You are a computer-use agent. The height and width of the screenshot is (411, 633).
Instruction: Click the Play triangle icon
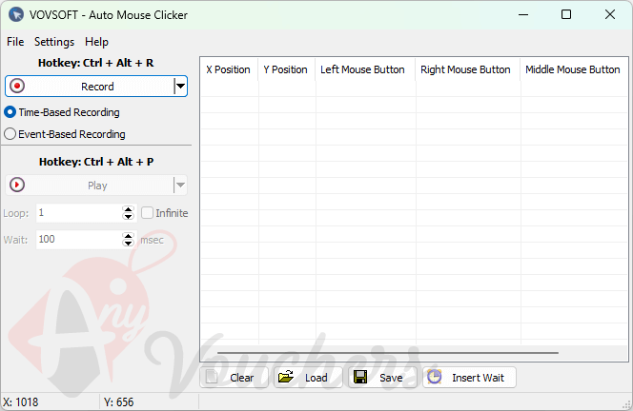pos(17,185)
